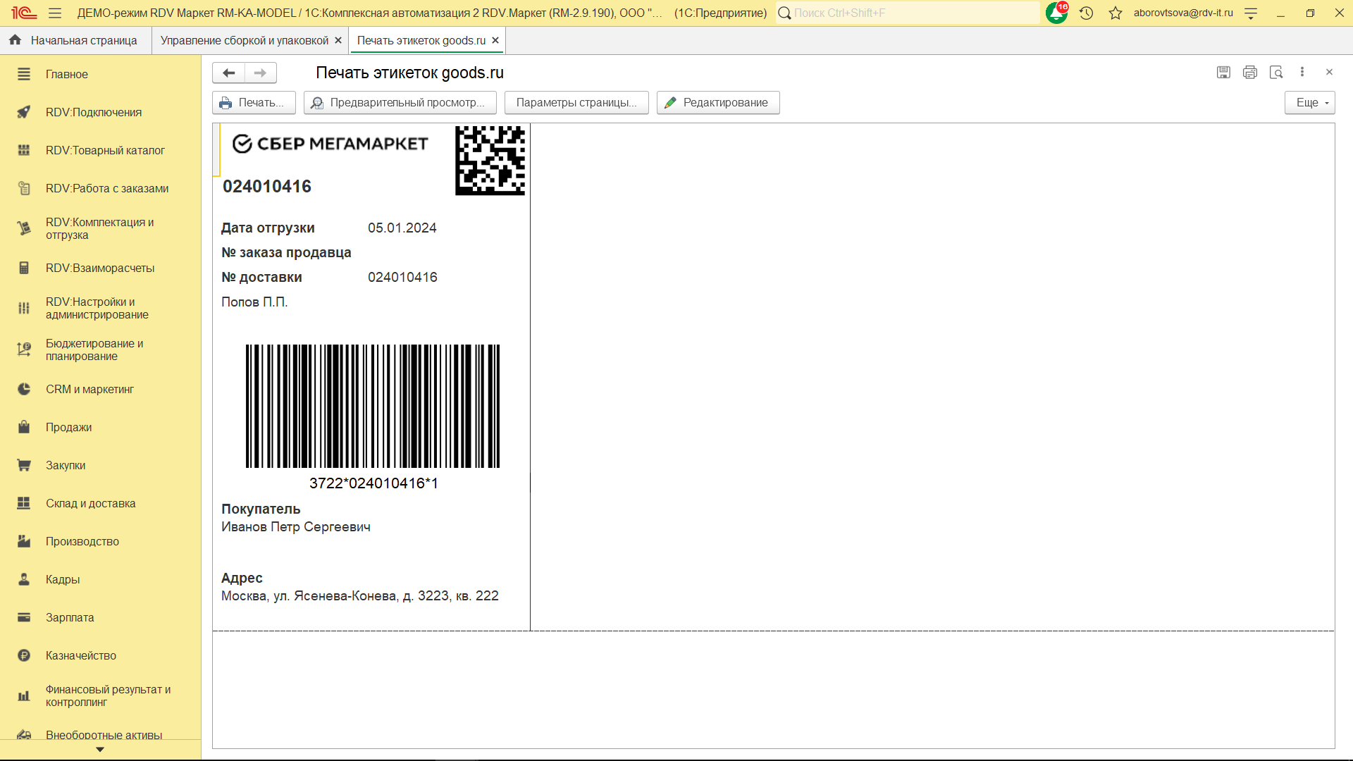Open RDV:Товарный каталог section

pyautogui.click(x=105, y=150)
